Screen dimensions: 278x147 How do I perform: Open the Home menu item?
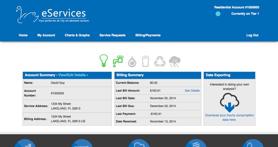[x=23, y=35]
